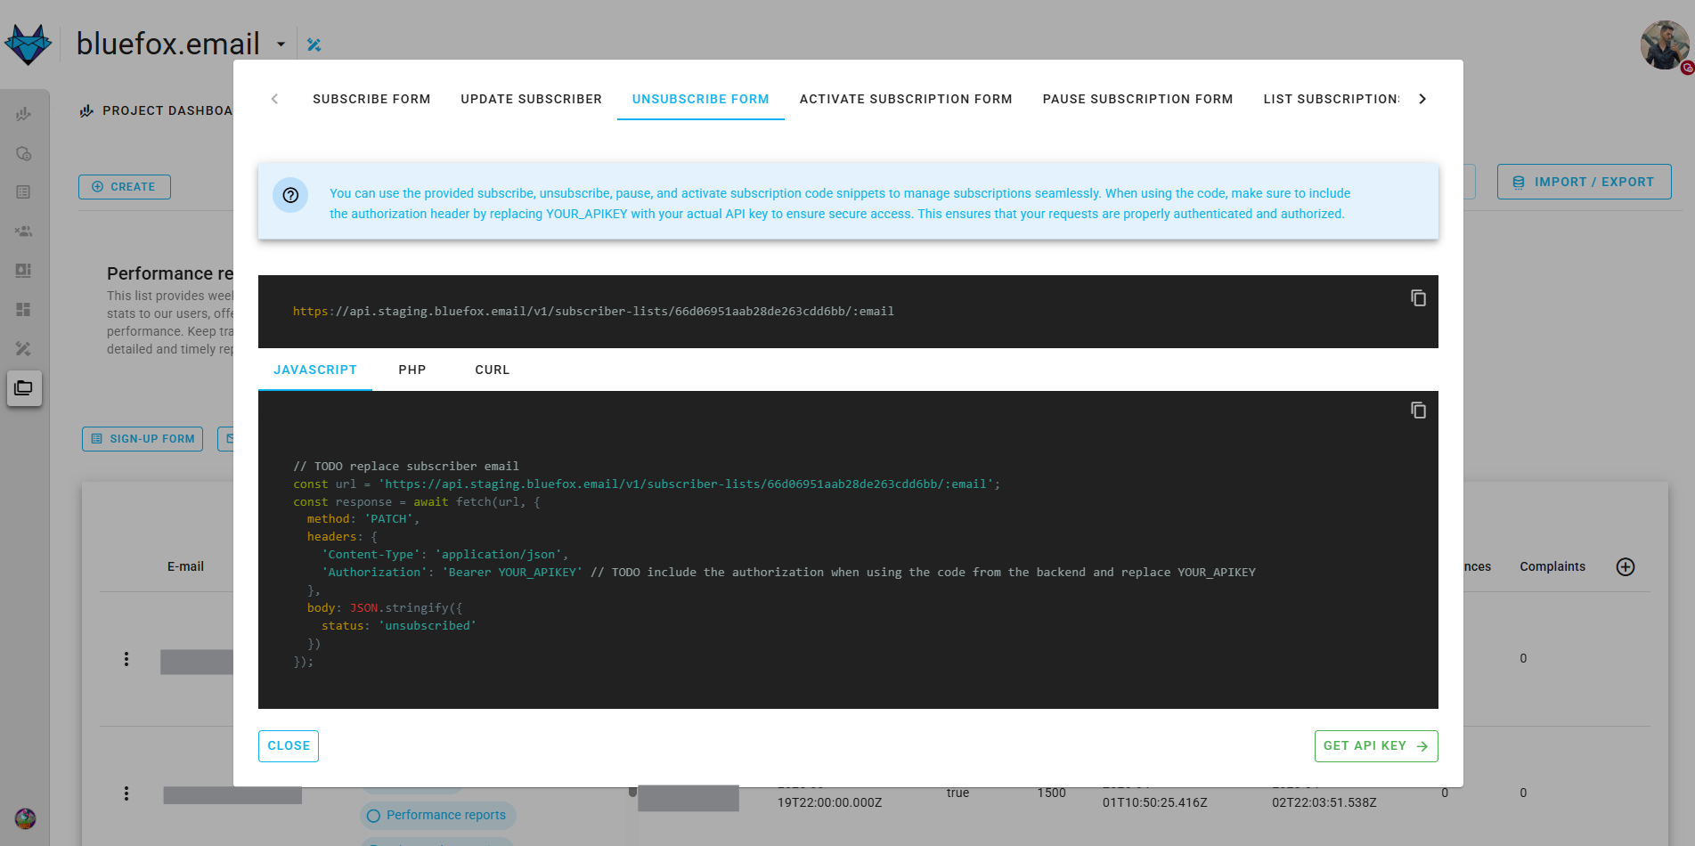Switch to Pause Subscription Form tab
Image resolution: width=1695 pixels, height=846 pixels.
1137,99
